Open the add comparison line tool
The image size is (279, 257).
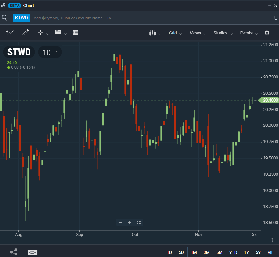(10, 33)
